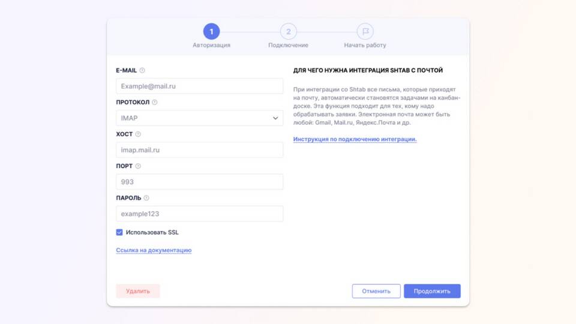The image size is (576, 324).
Task: Click the Отменить button
Action: pyautogui.click(x=376, y=291)
